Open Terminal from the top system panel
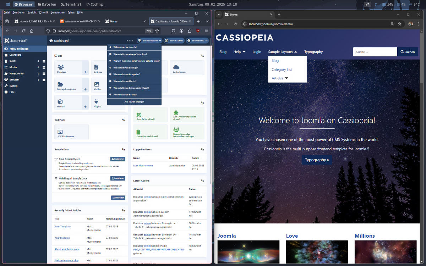Viewport: 426px width, 266px height. pyautogui.click(x=71, y=4)
